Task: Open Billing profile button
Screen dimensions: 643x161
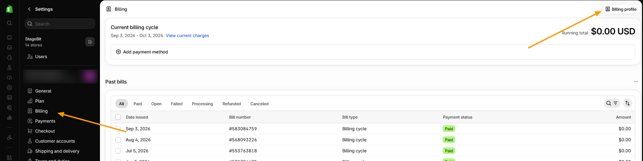Action: point(621,9)
